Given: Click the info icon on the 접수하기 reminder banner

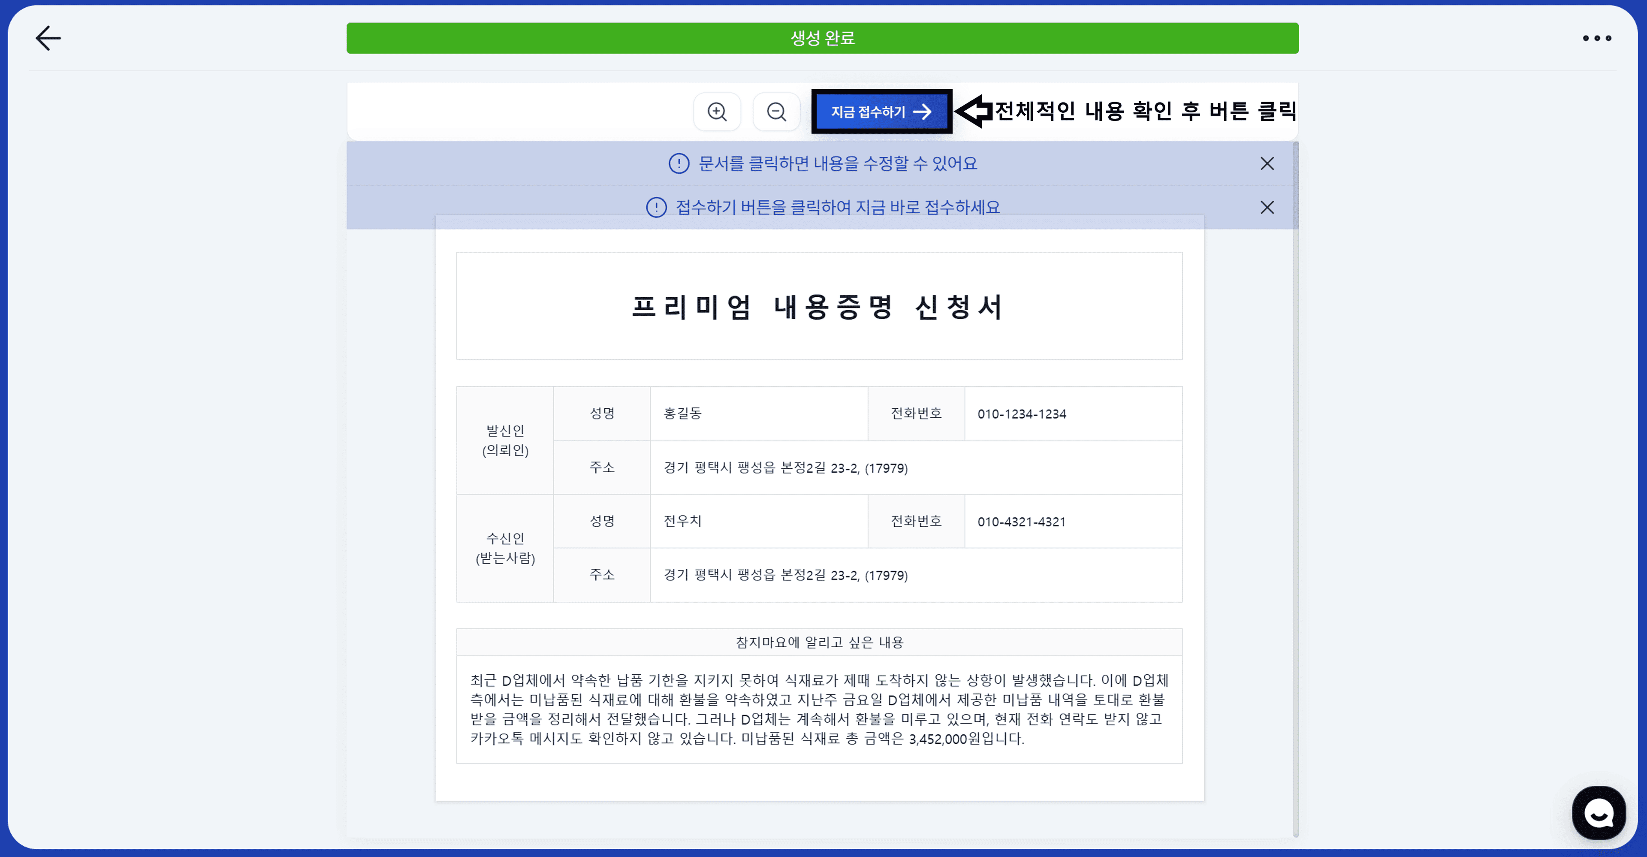Looking at the screenshot, I should pyautogui.click(x=657, y=207).
